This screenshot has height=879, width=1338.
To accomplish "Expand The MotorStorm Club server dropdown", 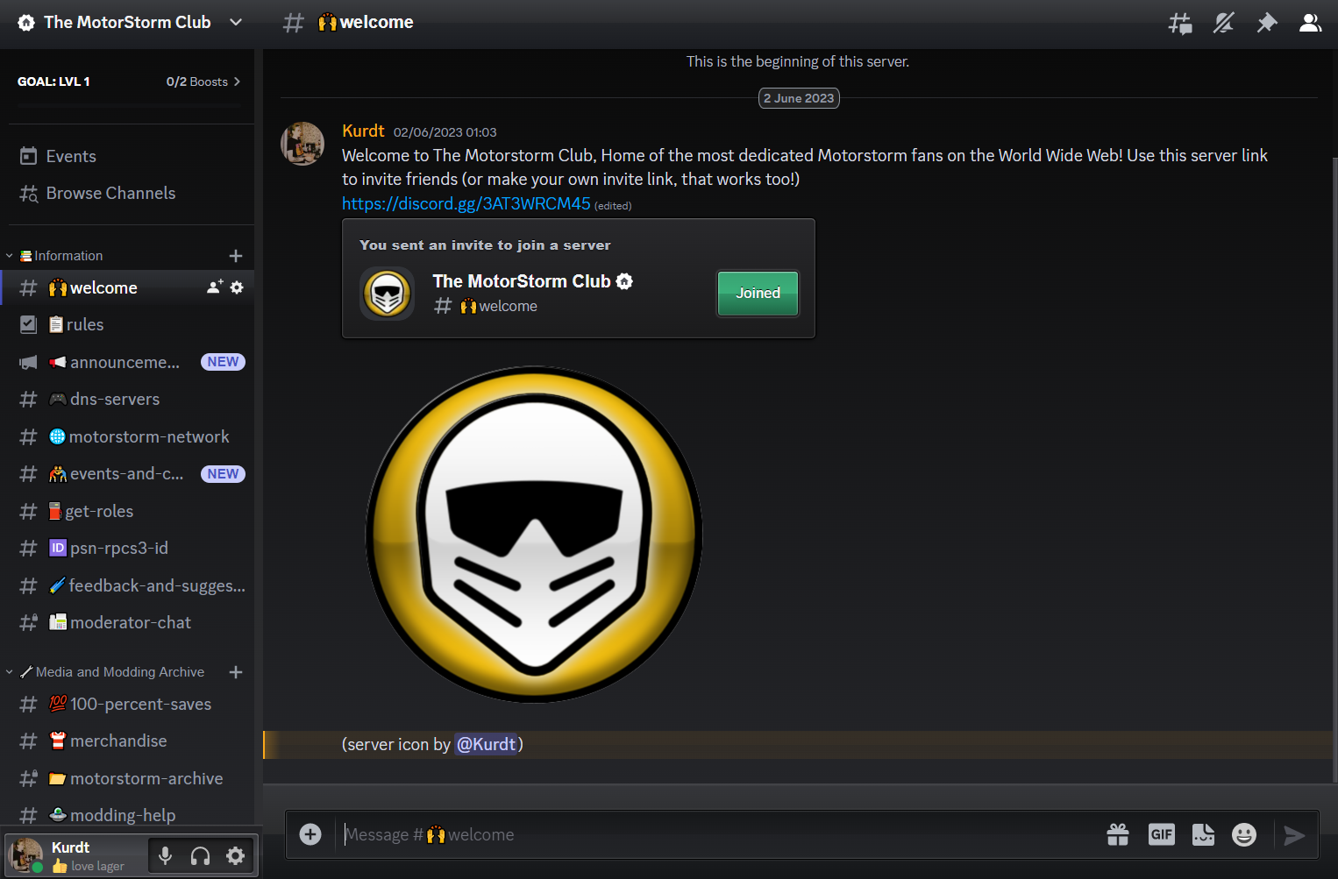I will 235,22.
